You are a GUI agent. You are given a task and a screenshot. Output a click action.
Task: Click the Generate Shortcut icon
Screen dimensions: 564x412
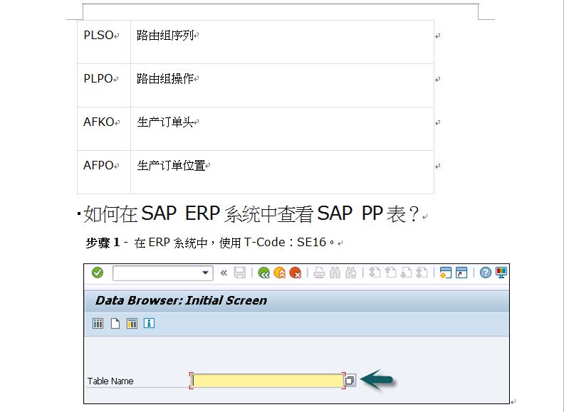click(x=461, y=273)
